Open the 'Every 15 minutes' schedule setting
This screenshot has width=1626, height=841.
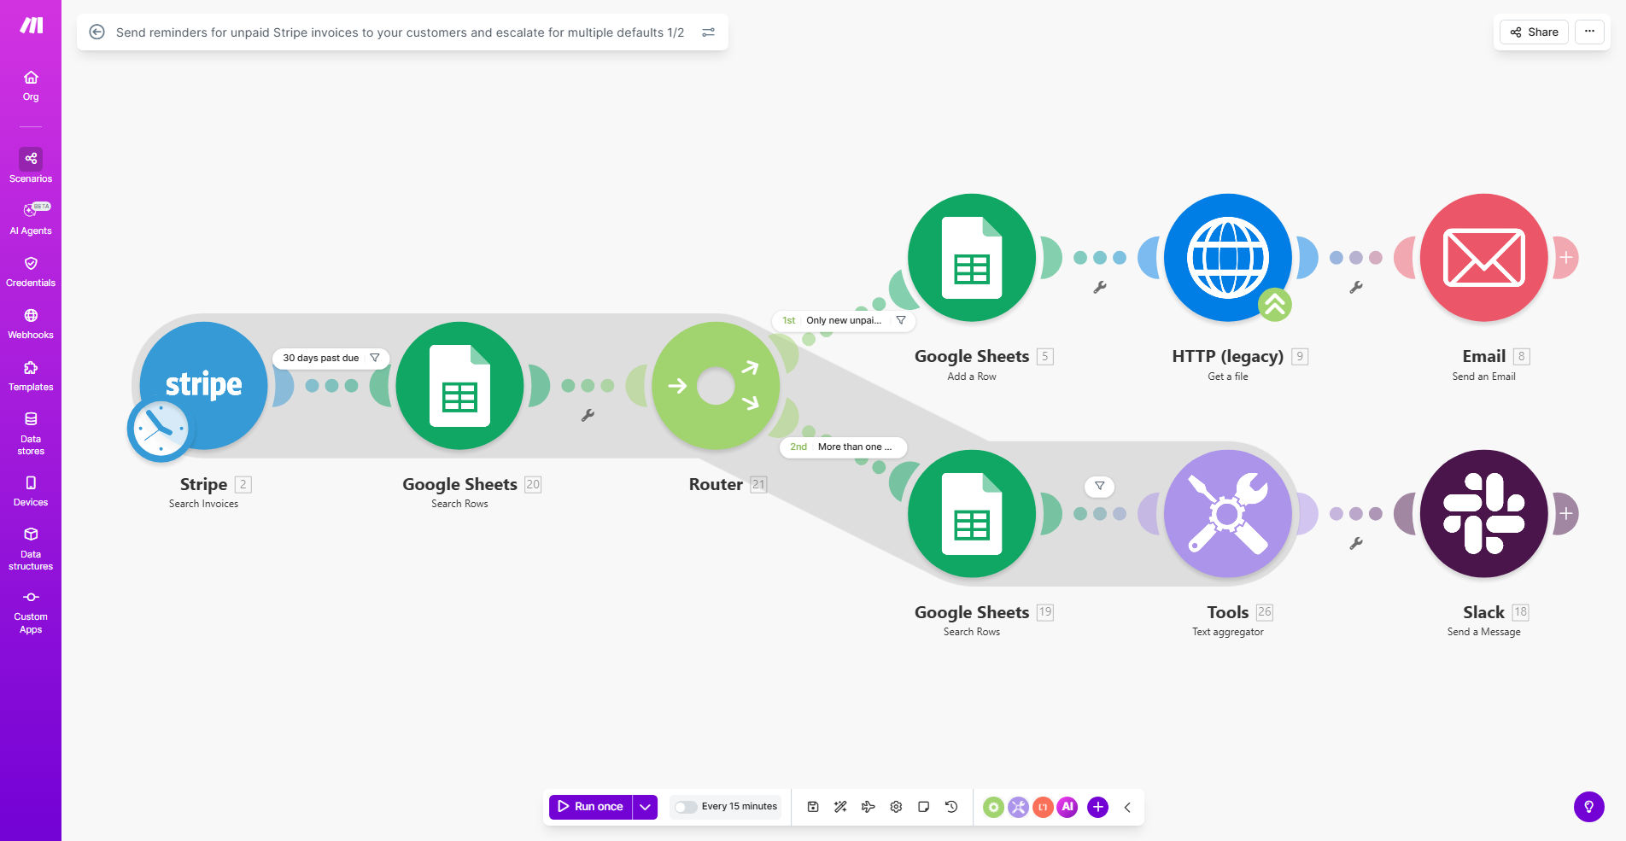(740, 806)
